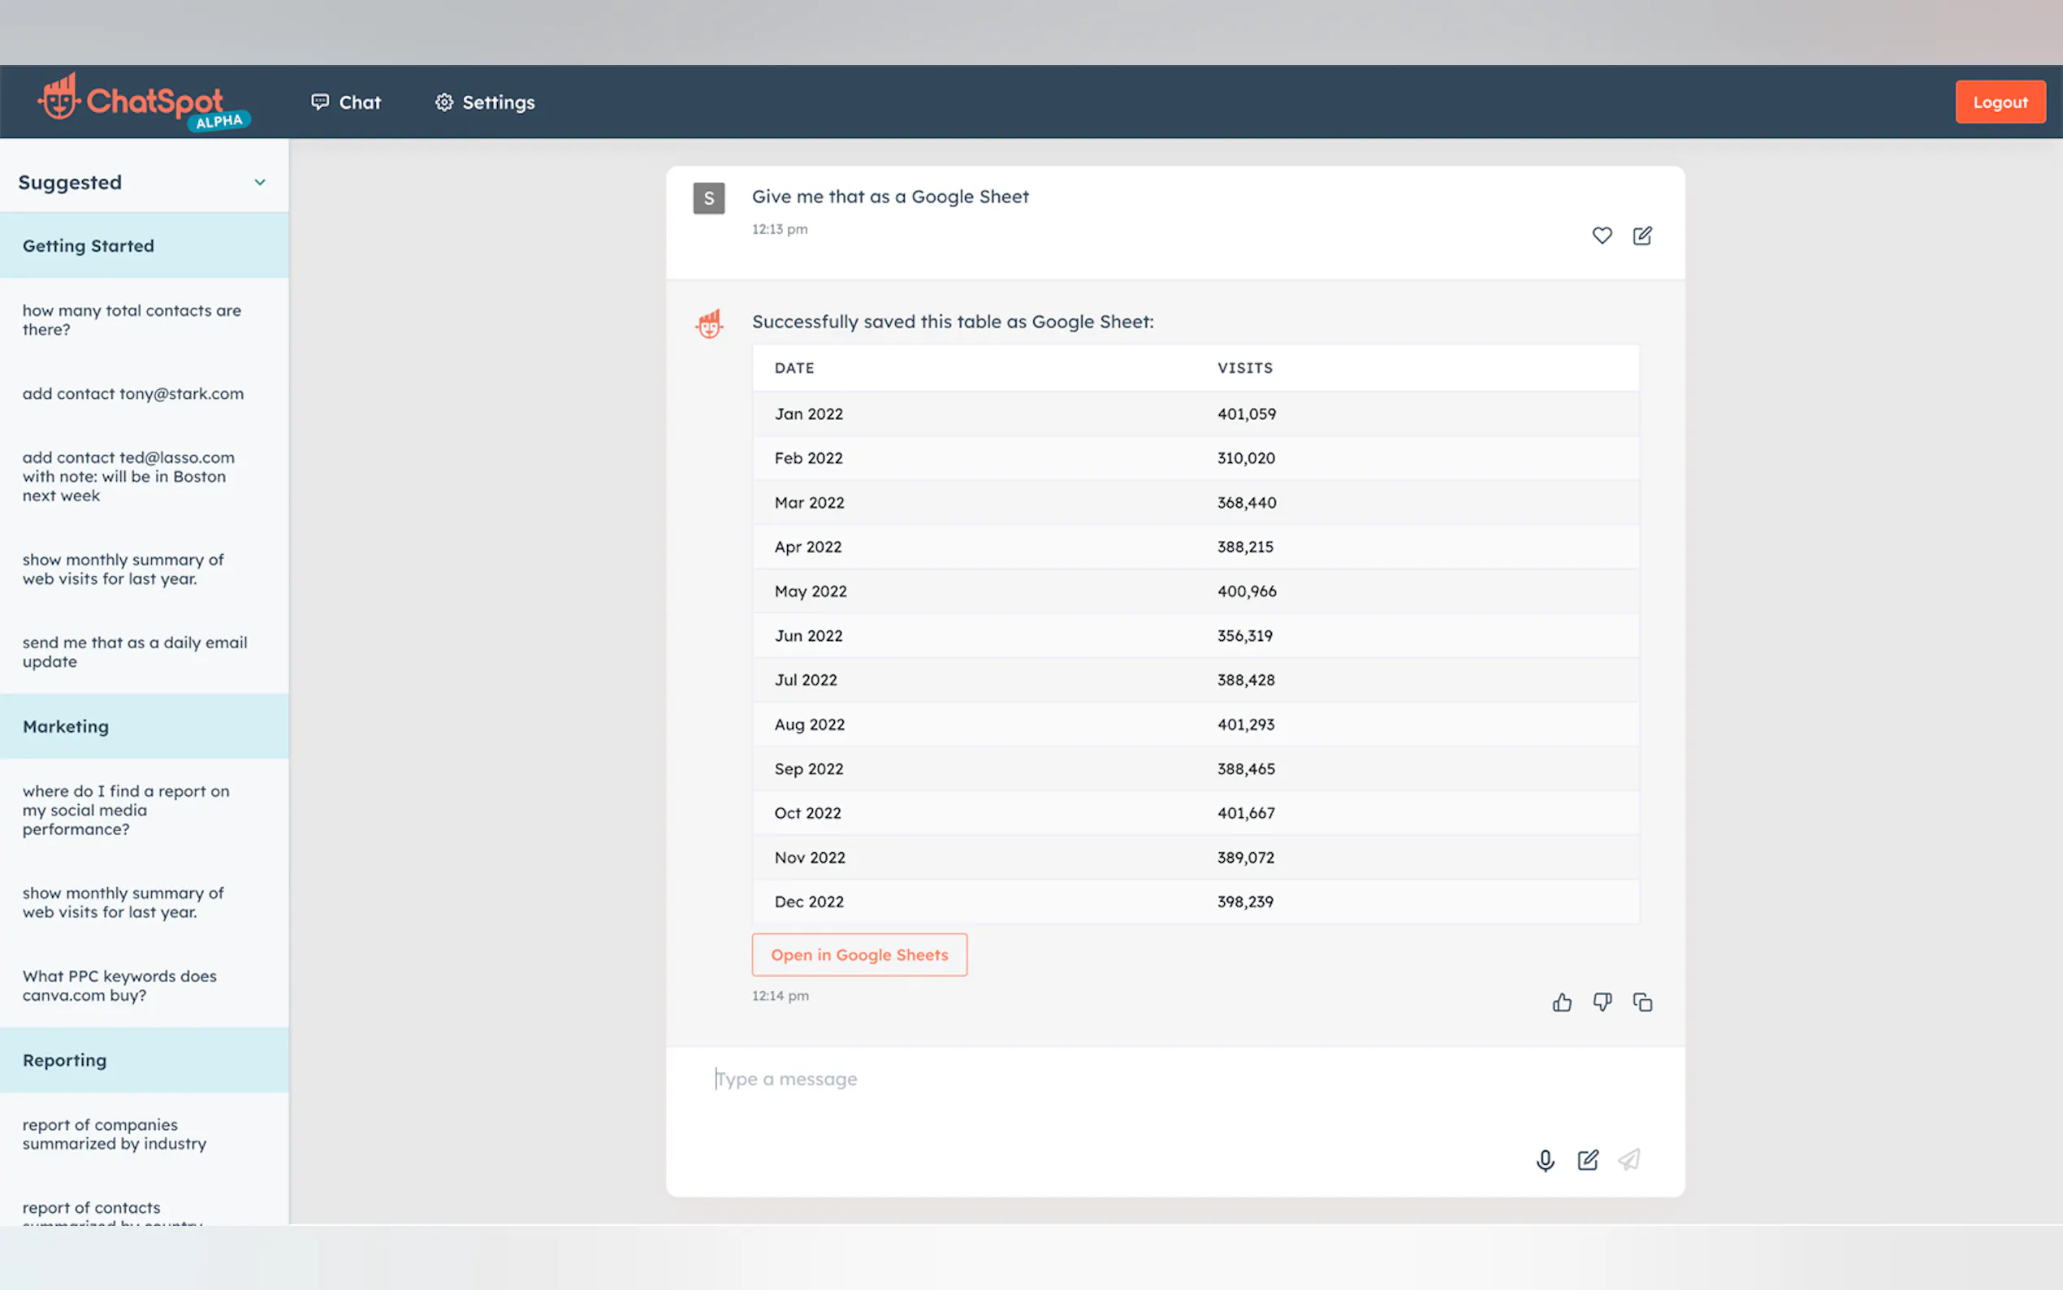
Task: Click the ChatSpot logo
Action: click(x=143, y=102)
